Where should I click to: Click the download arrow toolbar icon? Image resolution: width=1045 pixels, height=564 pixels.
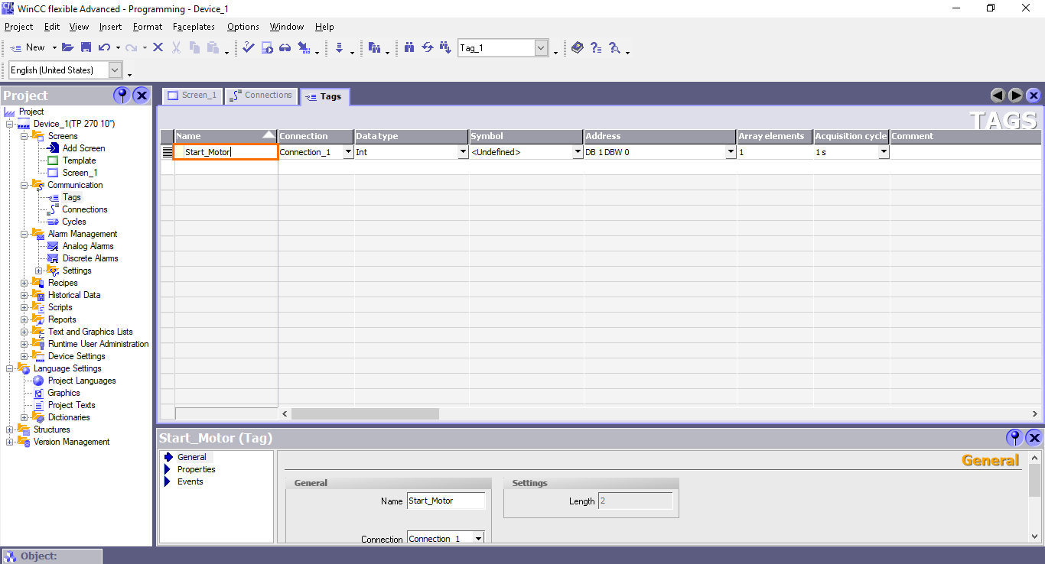339,47
